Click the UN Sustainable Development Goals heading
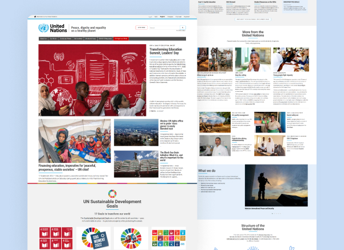The width and height of the screenshot is (344, 250). tap(112, 204)
